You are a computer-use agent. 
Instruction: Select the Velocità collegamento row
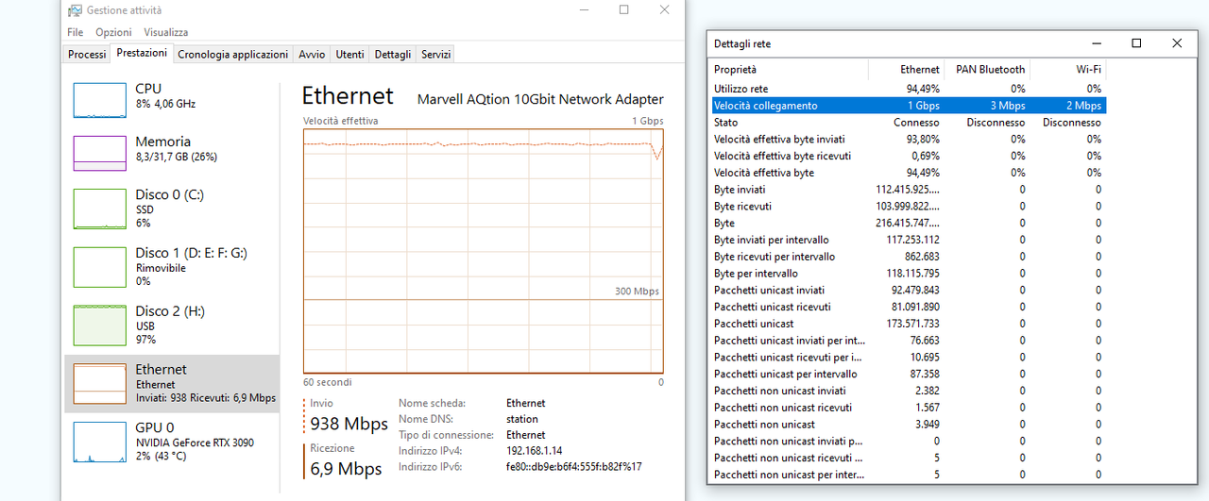click(x=908, y=106)
